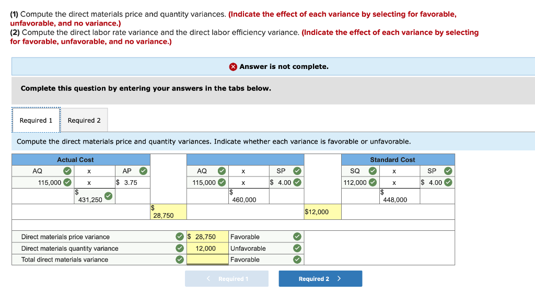Click the 460,000 total value
535x293 pixels.
pyautogui.click(x=249, y=196)
